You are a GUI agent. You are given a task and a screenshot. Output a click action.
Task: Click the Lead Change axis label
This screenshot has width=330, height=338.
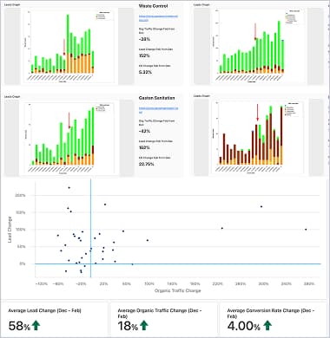coord(10,230)
